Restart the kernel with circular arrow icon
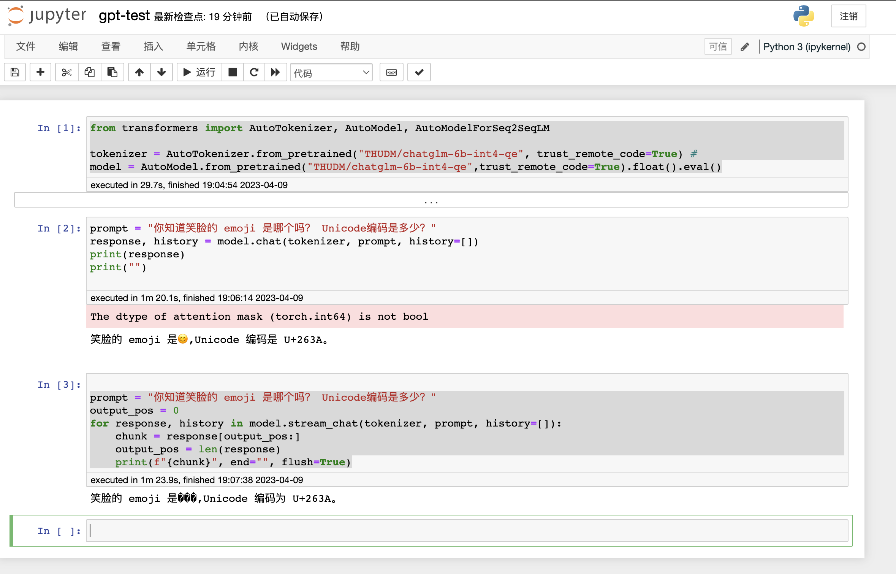896x574 pixels. 254,72
